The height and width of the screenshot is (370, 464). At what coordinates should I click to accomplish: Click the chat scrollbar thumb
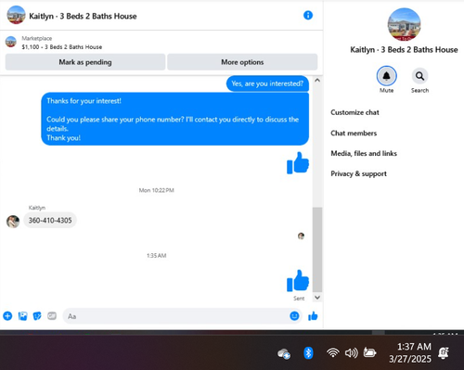(317, 249)
